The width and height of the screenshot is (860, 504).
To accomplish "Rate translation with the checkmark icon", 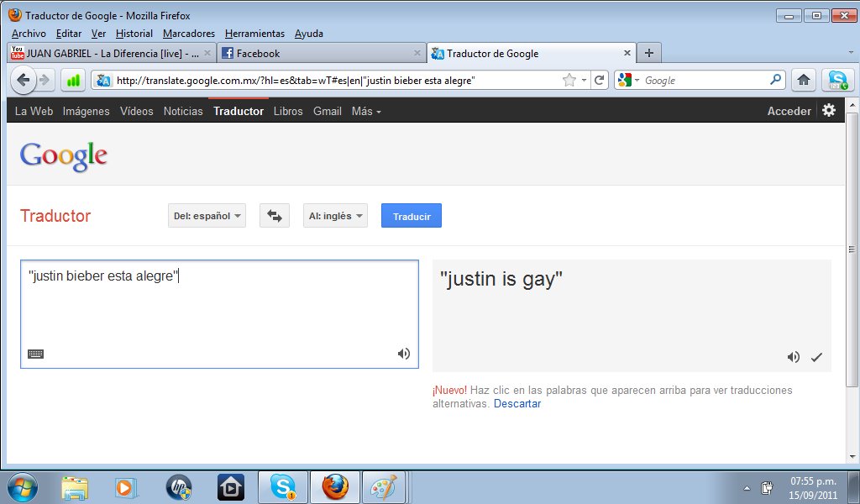I will coord(816,357).
